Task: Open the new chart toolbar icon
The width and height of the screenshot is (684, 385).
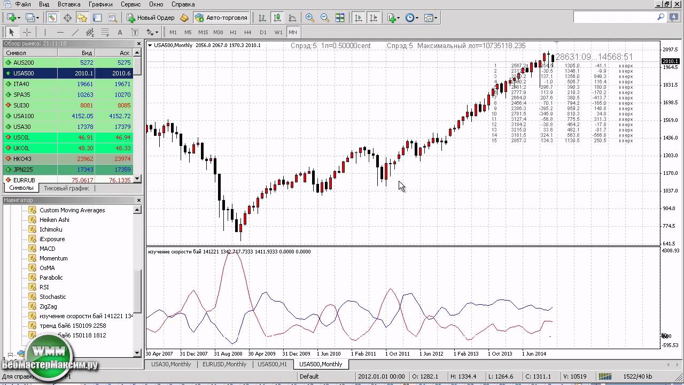Action: 13,18
